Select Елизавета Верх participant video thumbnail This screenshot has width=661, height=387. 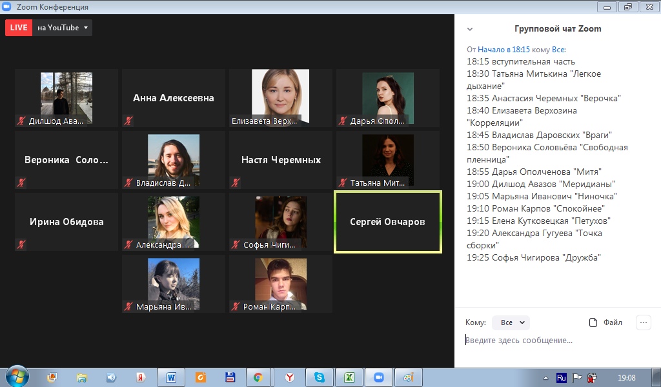click(280, 97)
